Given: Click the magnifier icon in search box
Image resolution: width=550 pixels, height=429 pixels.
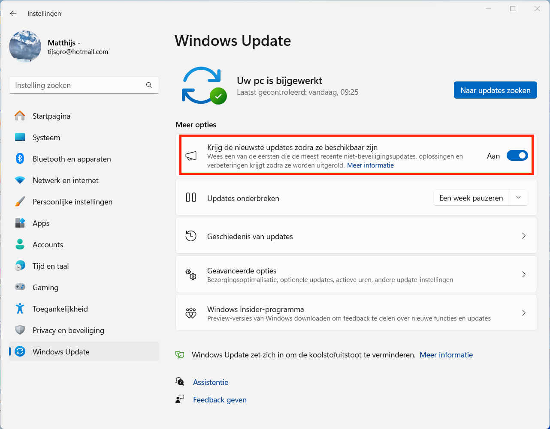Looking at the screenshot, I should [149, 85].
